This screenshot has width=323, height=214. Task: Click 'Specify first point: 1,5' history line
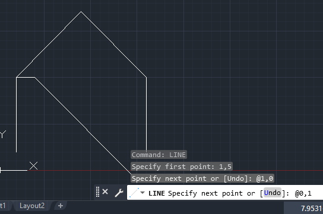point(182,167)
